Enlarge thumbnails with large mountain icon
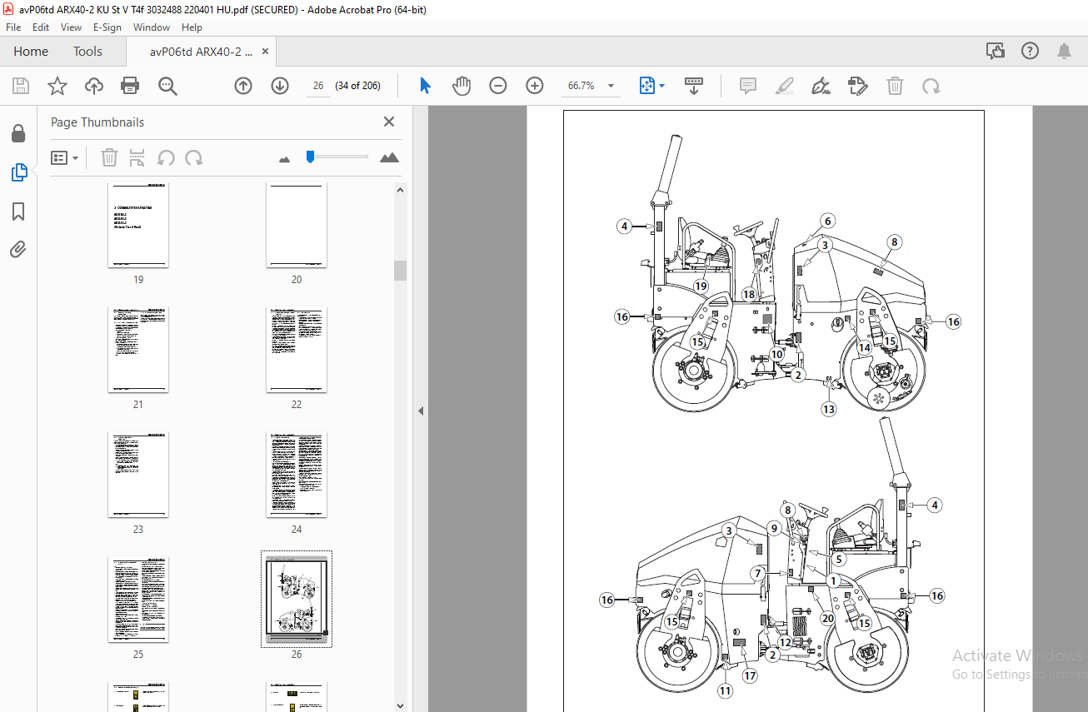 (389, 157)
